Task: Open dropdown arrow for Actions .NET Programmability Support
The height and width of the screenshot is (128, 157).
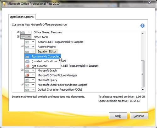Action: tap(33, 42)
